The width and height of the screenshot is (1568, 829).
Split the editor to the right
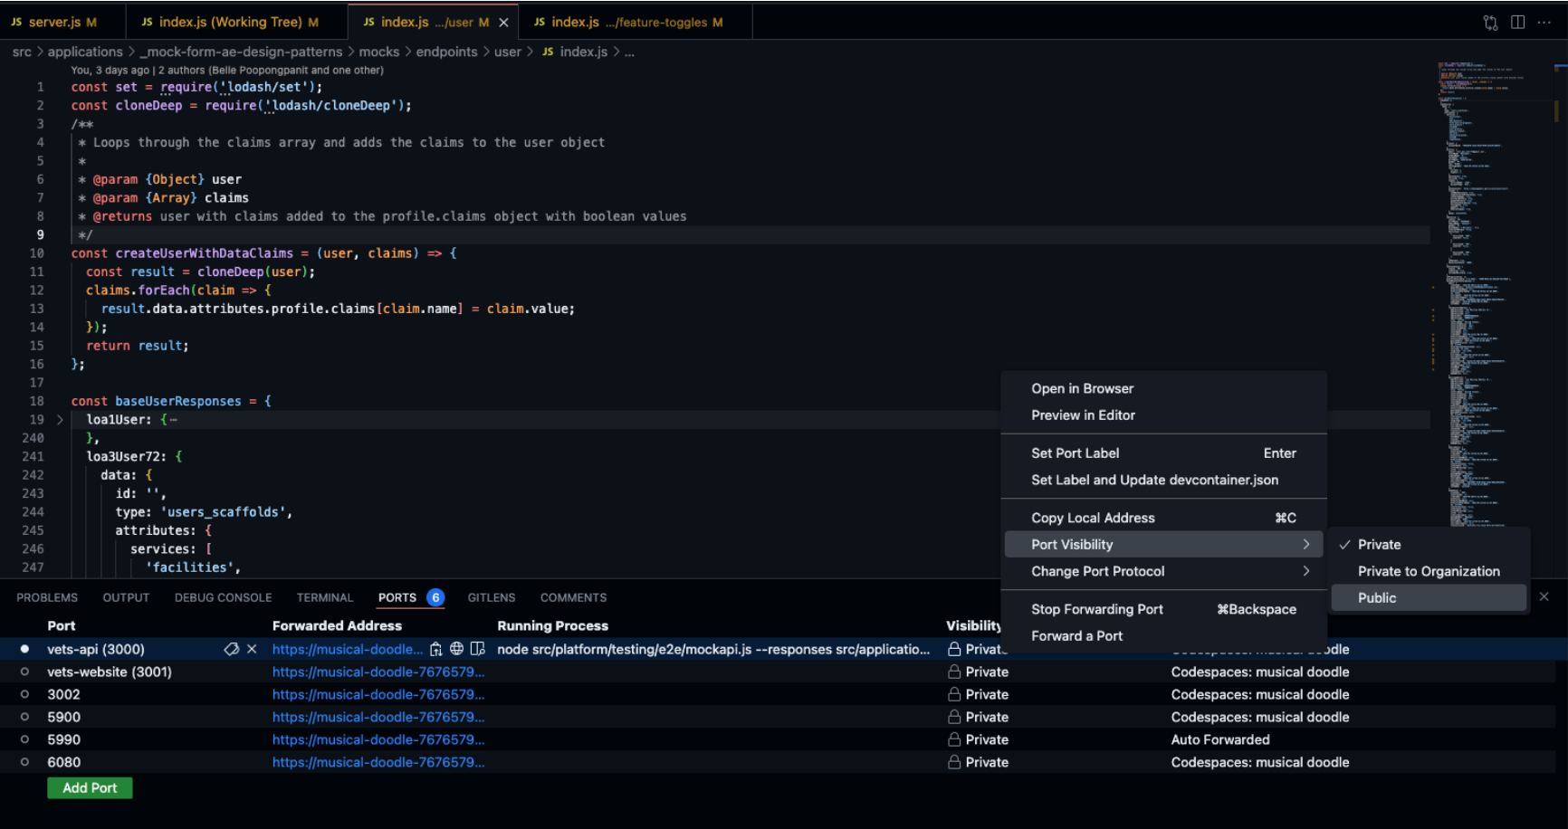click(1518, 23)
